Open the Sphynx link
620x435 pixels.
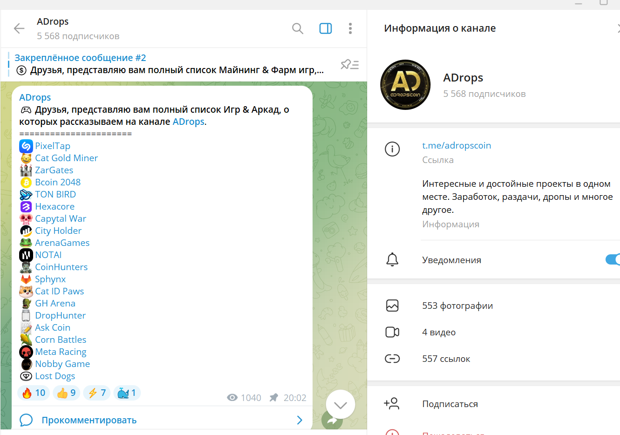50,279
